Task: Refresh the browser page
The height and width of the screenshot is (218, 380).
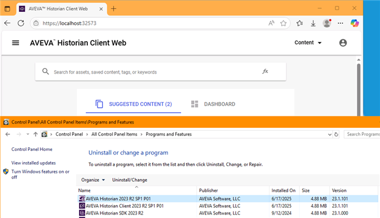Action: pyautogui.click(x=21, y=23)
